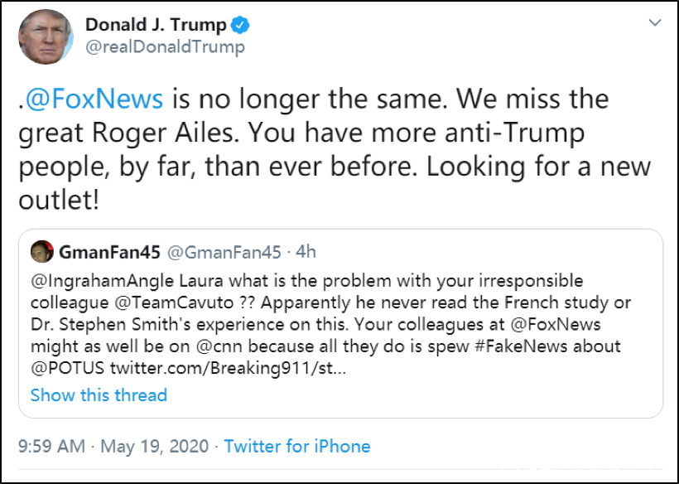
Task: Open the Twitter for iPhone source link
Action: pyautogui.click(x=297, y=446)
